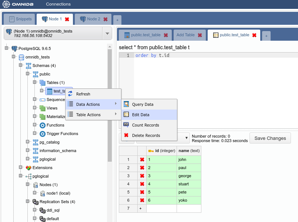Viewport: 298px width, 222px height.
Task: Click the Extensions icon in the tree
Action: coord(29,168)
